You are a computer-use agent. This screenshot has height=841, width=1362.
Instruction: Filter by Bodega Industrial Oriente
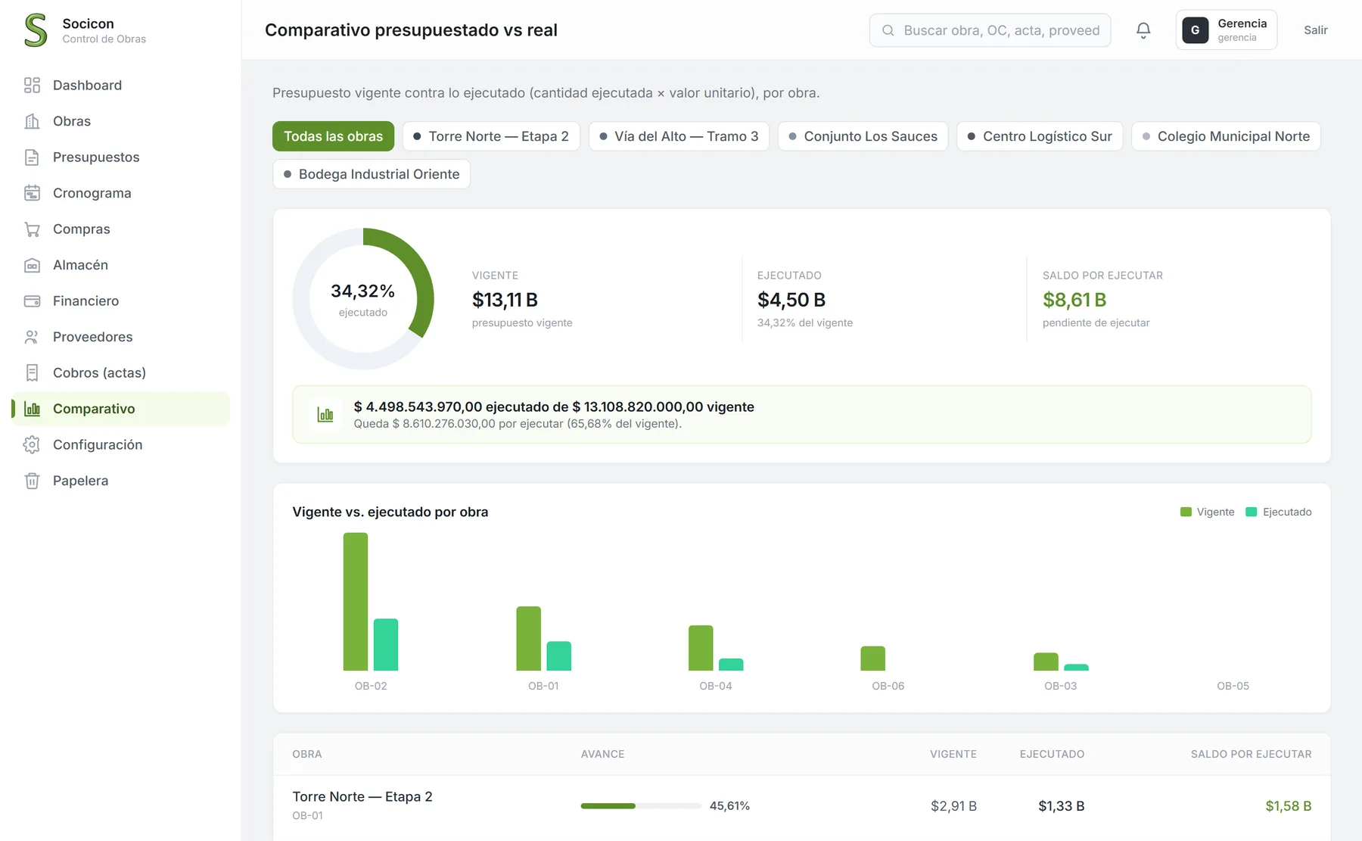[372, 174]
